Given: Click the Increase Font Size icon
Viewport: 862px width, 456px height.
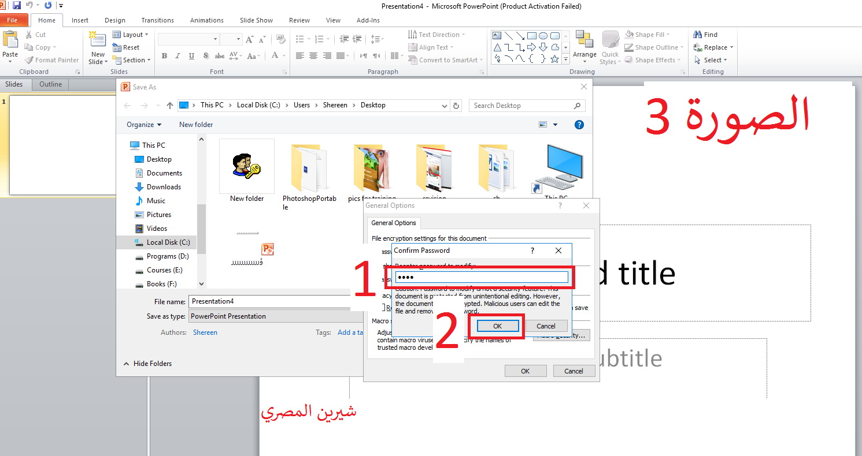Looking at the screenshot, I should (x=250, y=39).
